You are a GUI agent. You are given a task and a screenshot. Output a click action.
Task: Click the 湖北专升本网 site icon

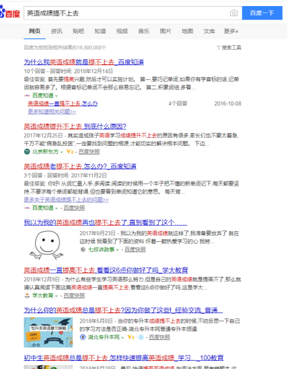[83, 337]
